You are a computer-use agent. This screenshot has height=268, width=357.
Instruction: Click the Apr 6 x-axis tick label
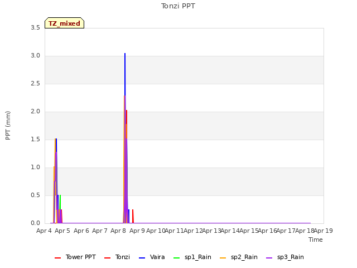coord(81,231)
